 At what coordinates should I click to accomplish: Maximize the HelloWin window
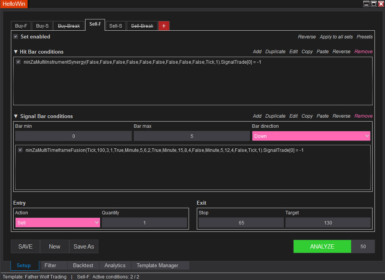click(x=374, y=4)
